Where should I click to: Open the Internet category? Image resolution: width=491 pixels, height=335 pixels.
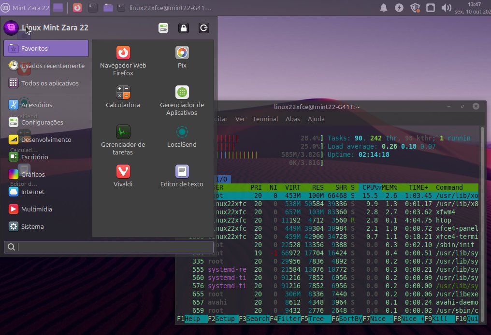(46, 192)
